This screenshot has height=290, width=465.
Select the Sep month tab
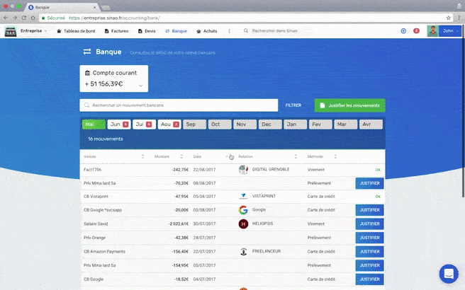coord(194,124)
